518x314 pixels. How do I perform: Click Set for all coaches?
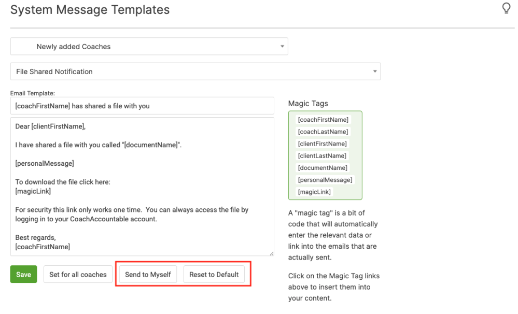78,275
